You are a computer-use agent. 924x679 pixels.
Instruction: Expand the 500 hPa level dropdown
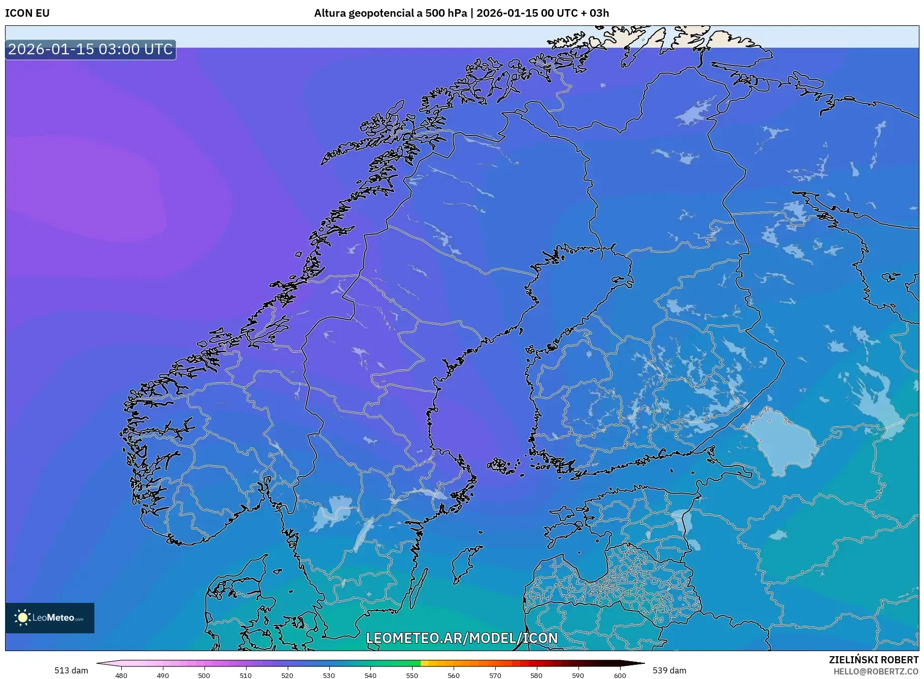(448, 14)
